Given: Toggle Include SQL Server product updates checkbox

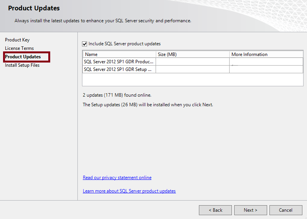Looking at the screenshot, I should point(85,44).
